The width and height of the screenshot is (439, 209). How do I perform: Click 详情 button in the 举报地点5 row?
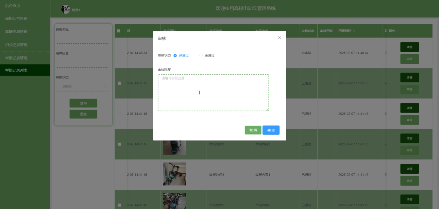pyautogui.click(x=410, y=199)
